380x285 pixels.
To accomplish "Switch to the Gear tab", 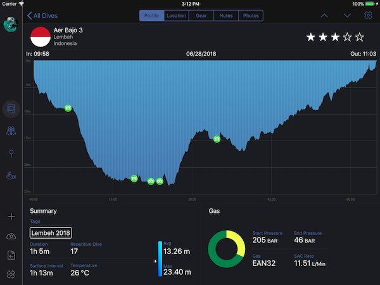I will point(201,16).
